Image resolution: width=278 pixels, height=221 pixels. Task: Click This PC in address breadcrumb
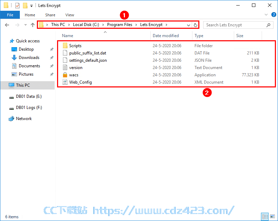[58, 25]
